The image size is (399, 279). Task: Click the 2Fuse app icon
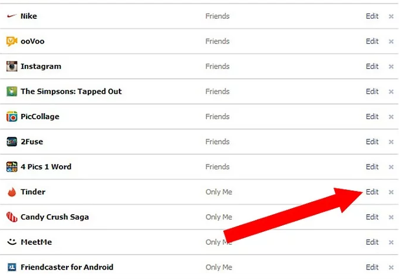[x=11, y=142]
